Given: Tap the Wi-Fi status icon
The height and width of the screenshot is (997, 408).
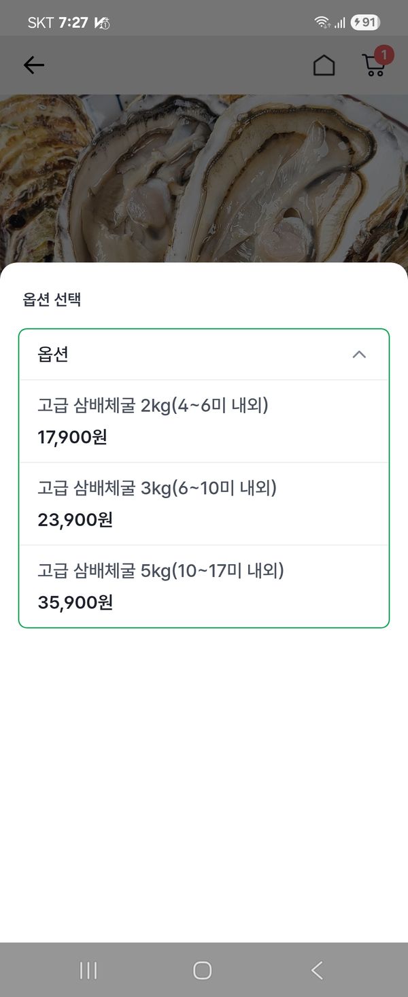Looking at the screenshot, I should coord(322,22).
